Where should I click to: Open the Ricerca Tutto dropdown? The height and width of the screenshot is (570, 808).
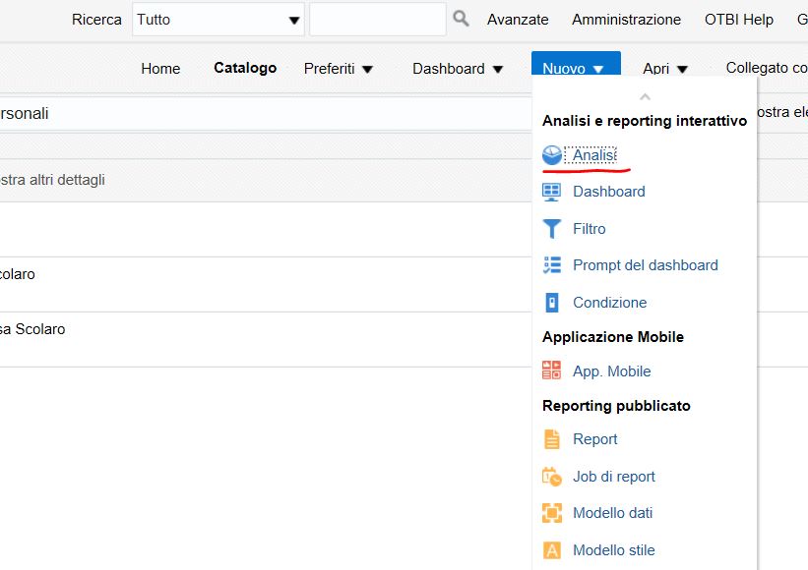pyautogui.click(x=218, y=20)
